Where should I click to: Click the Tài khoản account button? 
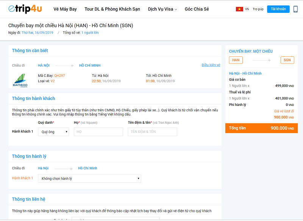point(278,9)
